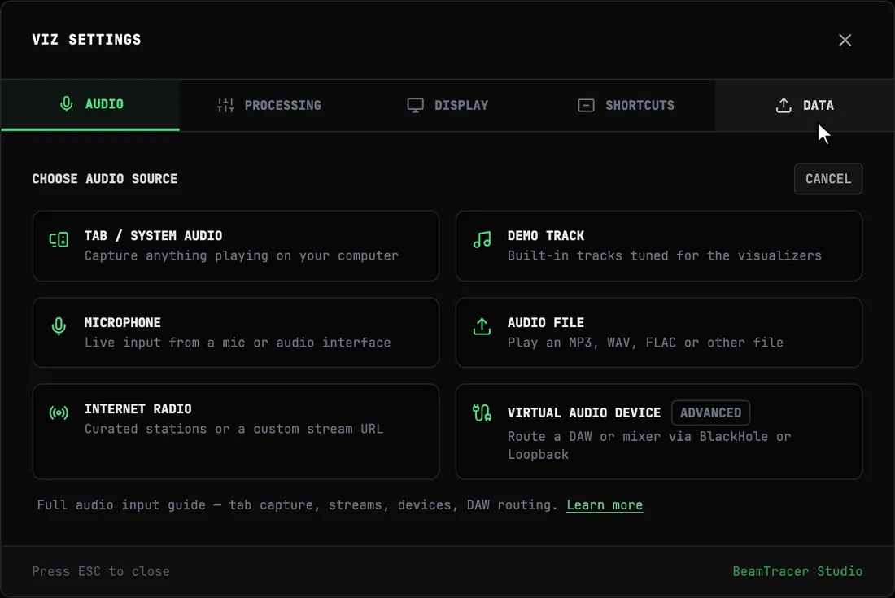Click the upload arrow icon of Audio File
The height and width of the screenshot is (598, 895).
[x=482, y=326]
